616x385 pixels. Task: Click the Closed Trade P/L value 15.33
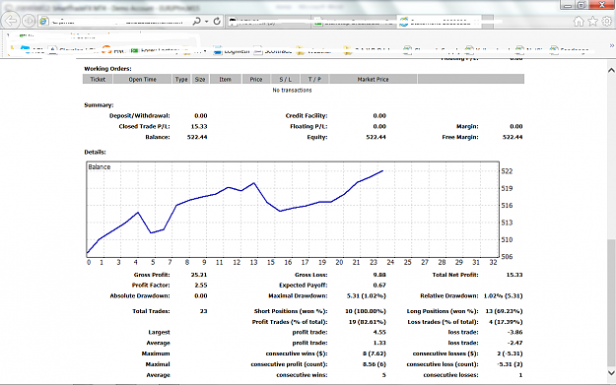click(199, 126)
